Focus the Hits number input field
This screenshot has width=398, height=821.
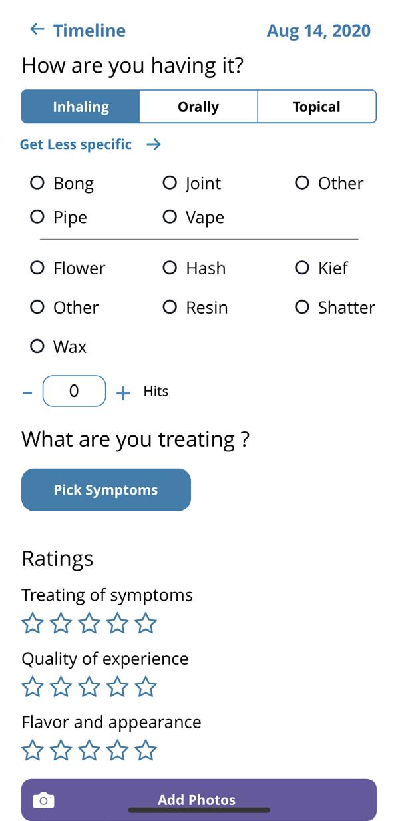tap(74, 391)
